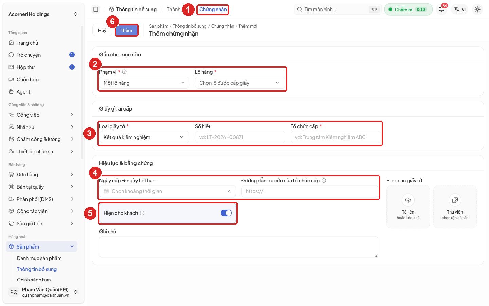The image size is (489, 306).
Task: Select Thông tin bổ sung in sidebar submenu
Action: point(37,269)
